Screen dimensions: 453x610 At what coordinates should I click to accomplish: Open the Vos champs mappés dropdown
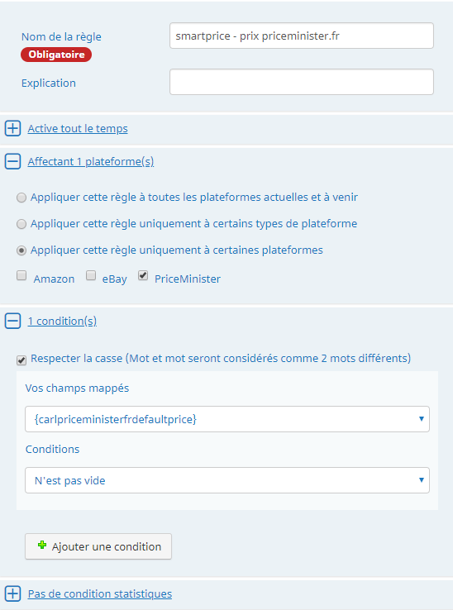(227, 419)
